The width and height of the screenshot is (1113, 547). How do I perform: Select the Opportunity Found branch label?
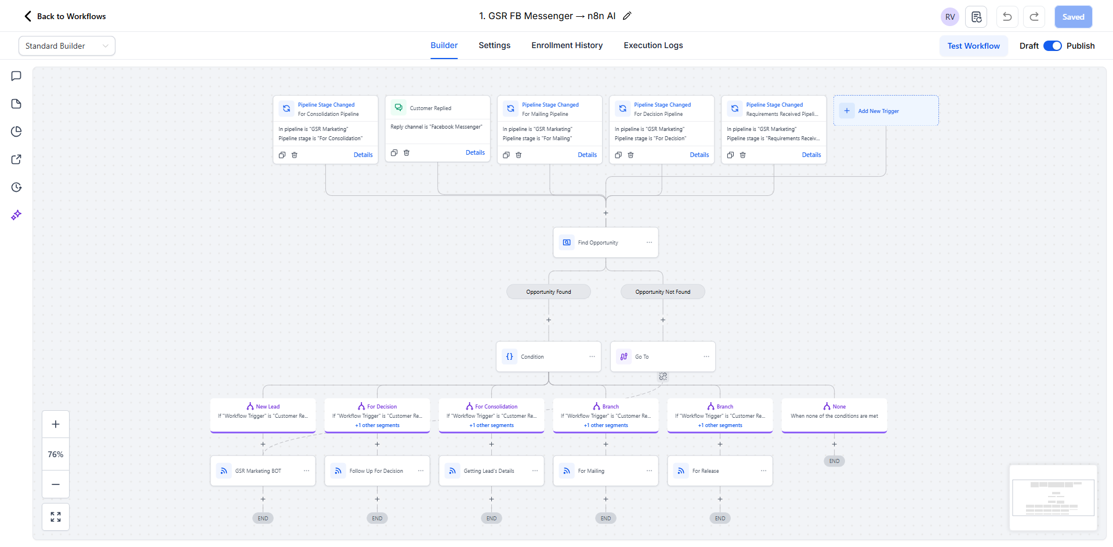549,291
